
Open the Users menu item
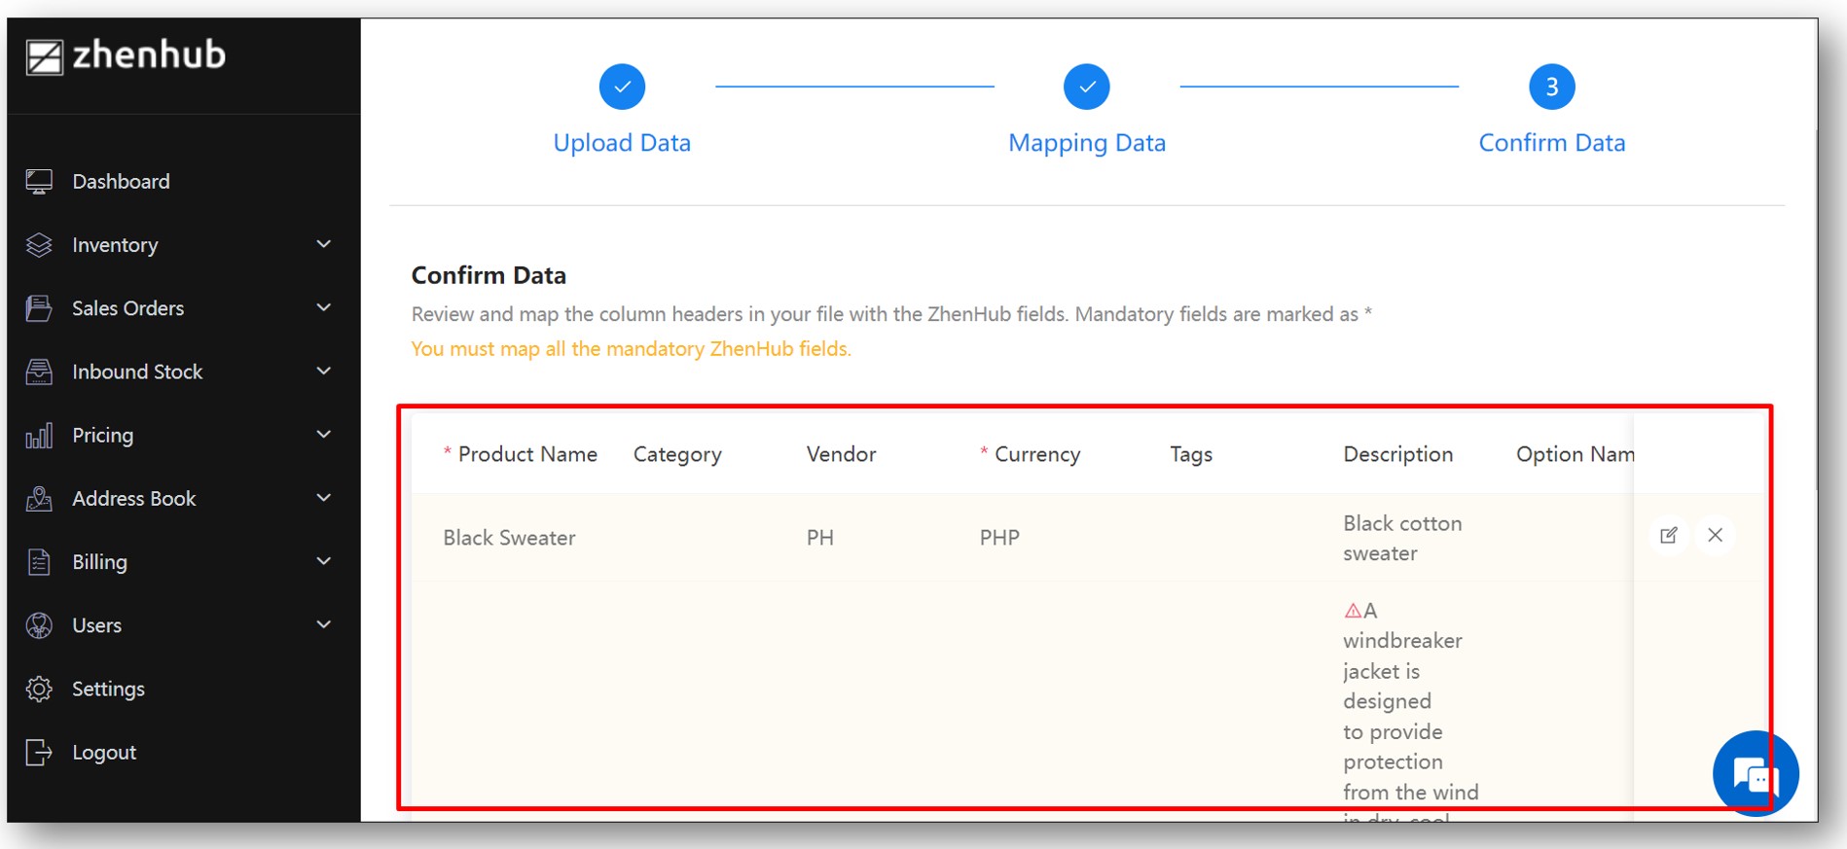coord(97,625)
